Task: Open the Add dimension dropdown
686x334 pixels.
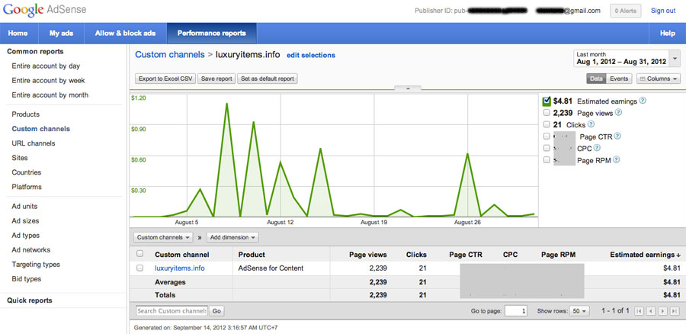Action: 232,237
